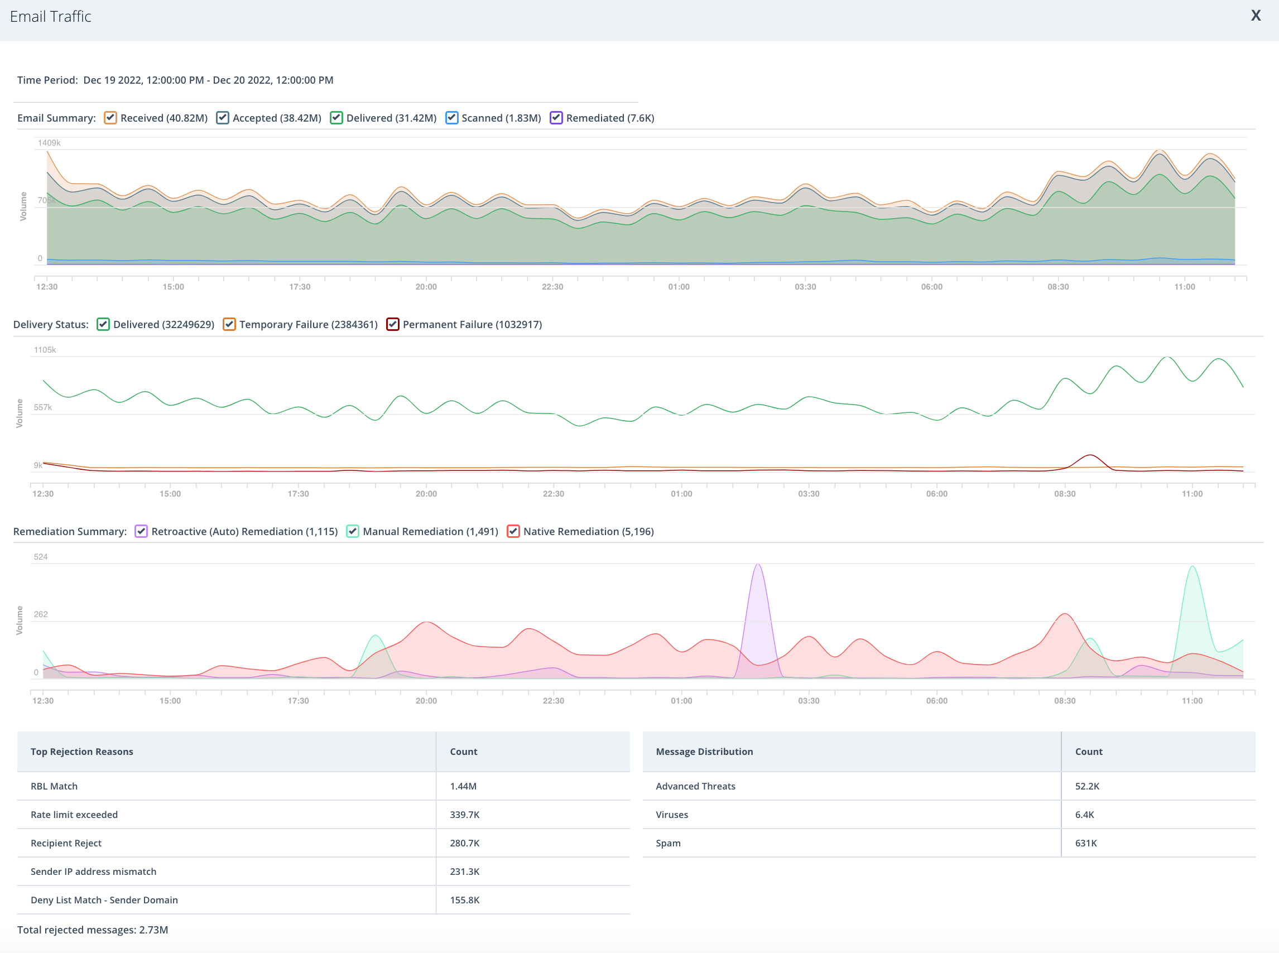
Task: Disable the Remediated (7.6K) series
Action: pos(556,118)
